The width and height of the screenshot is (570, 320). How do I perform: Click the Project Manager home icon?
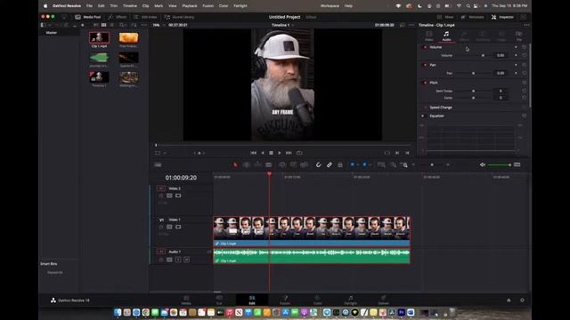click(x=509, y=300)
